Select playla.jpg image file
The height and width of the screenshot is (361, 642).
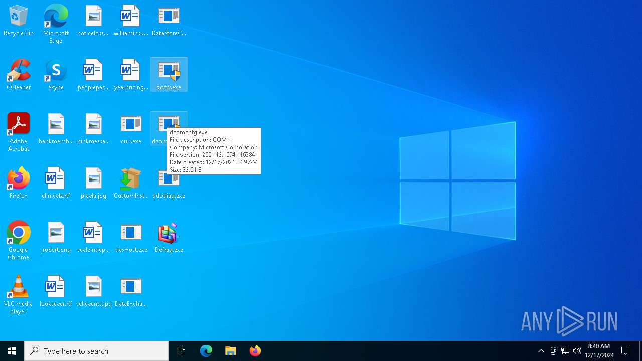[x=93, y=184]
